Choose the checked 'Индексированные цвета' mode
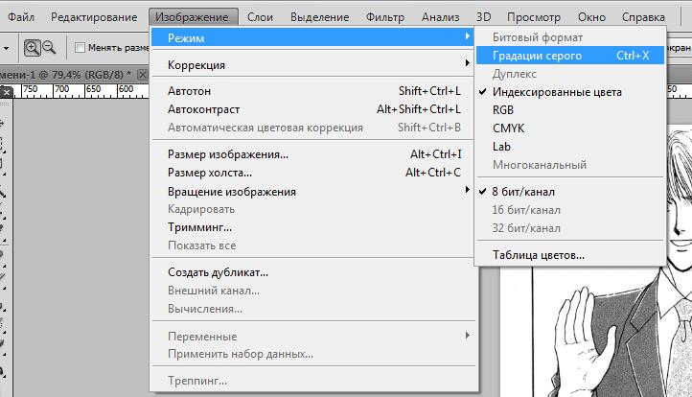Image resolution: width=692 pixels, height=397 pixels. pos(556,92)
